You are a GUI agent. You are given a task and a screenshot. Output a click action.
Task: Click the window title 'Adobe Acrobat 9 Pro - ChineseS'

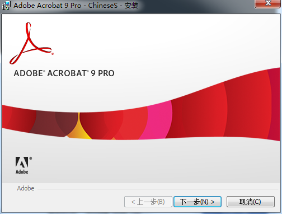65,6
